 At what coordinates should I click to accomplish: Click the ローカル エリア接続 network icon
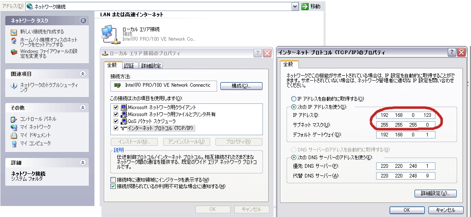pyautogui.click(x=110, y=34)
